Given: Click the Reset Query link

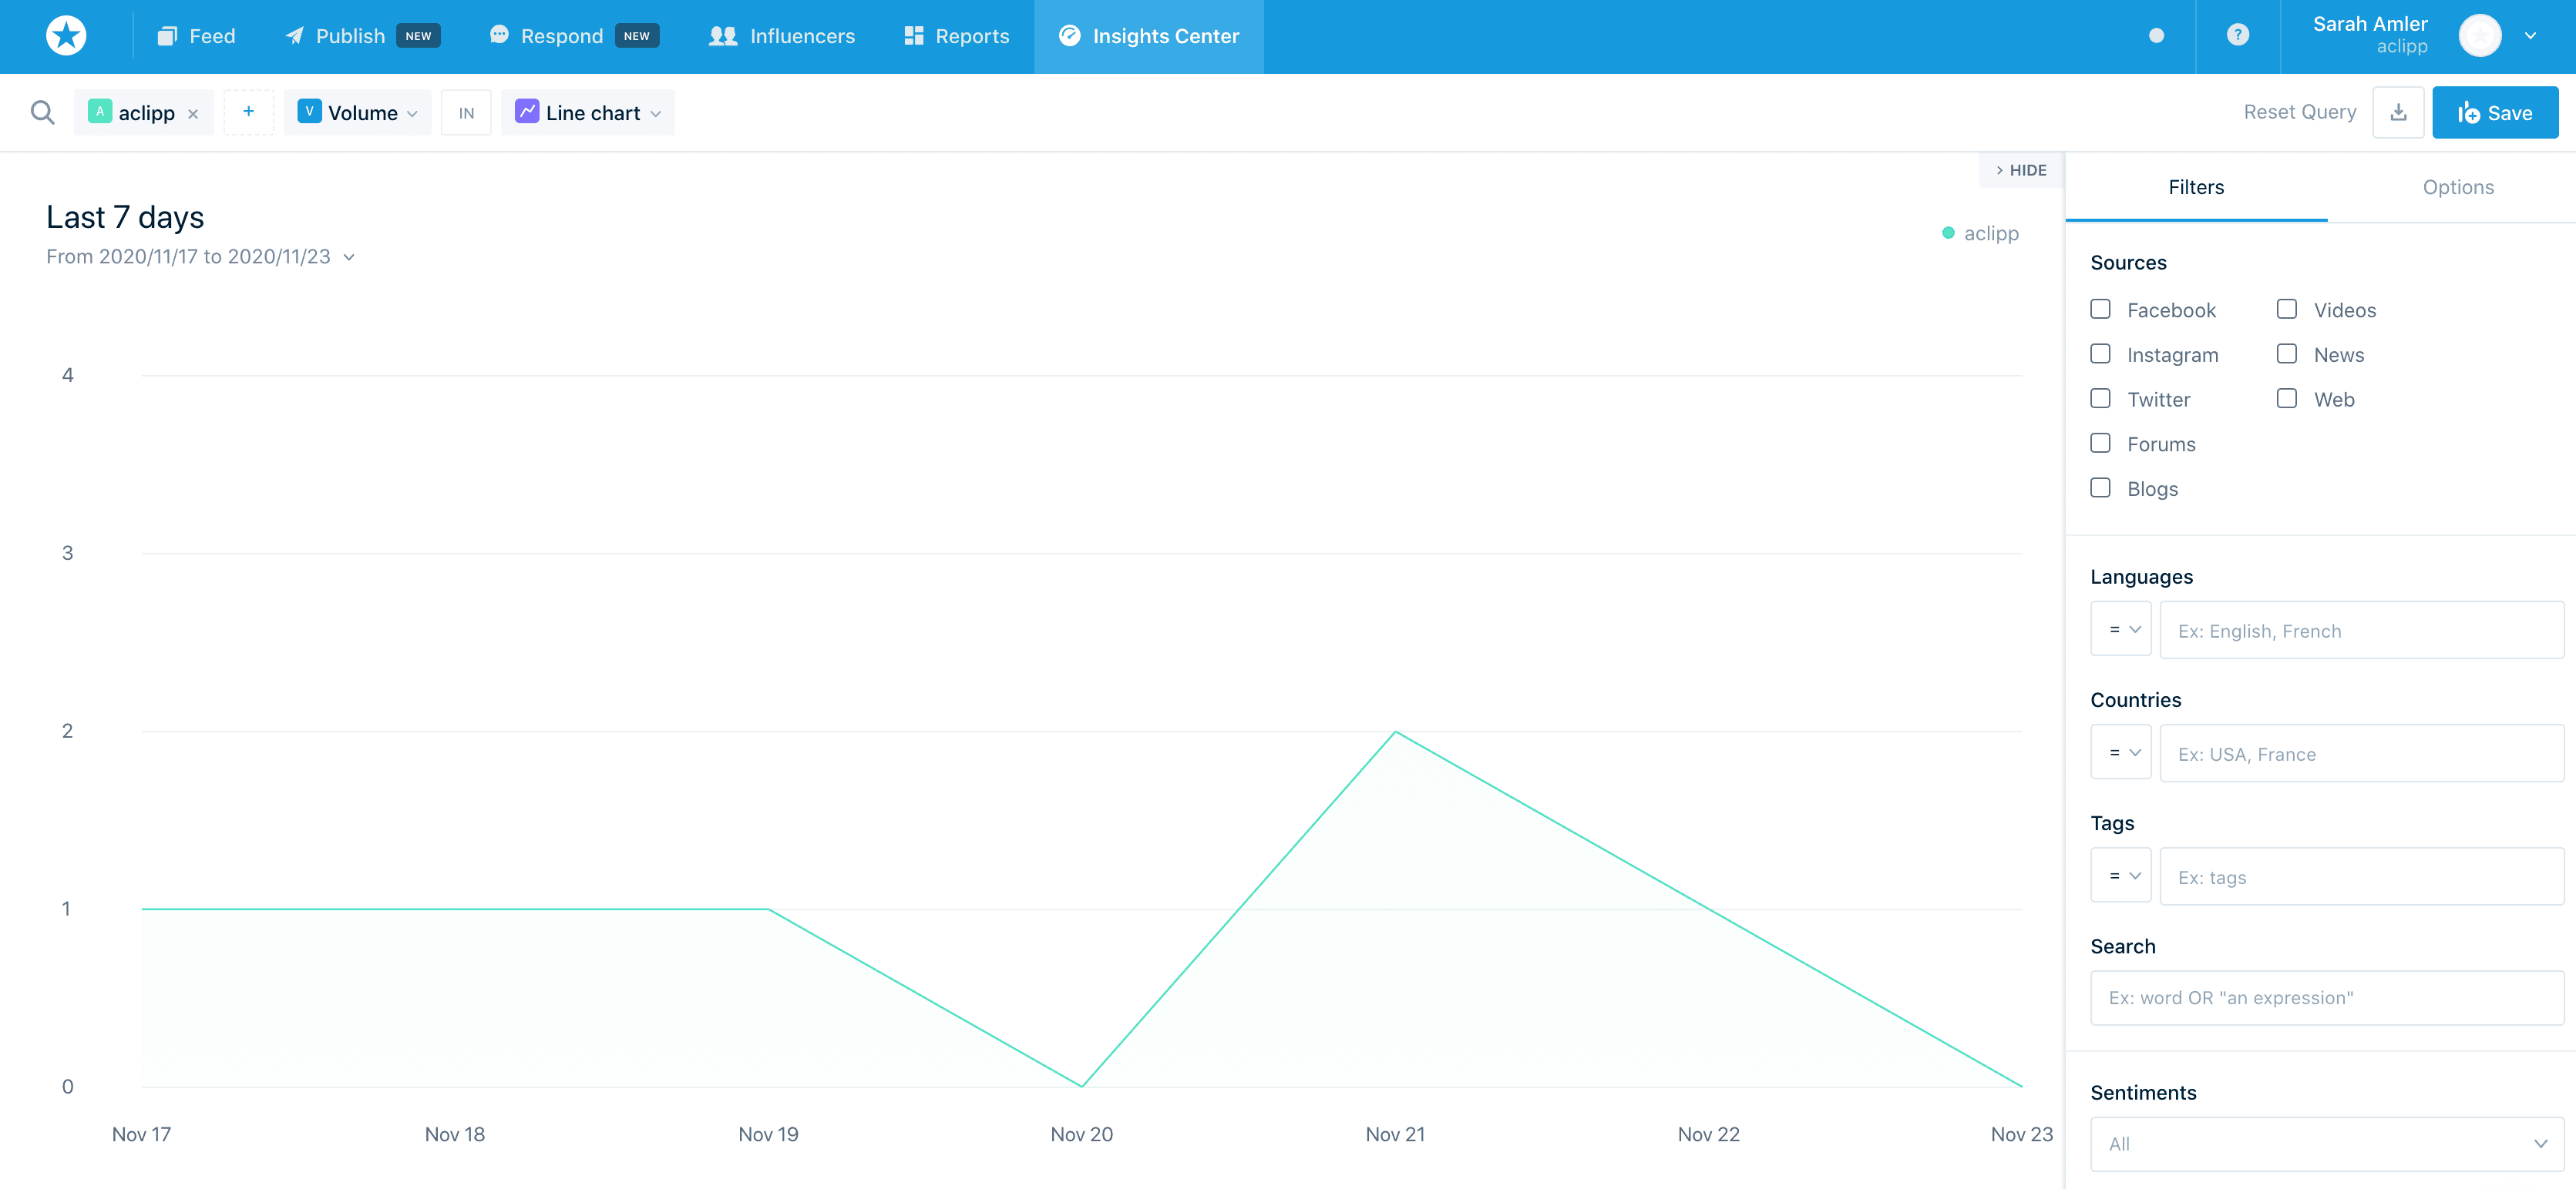Looking at the screenshot, I should point(2299,112).
